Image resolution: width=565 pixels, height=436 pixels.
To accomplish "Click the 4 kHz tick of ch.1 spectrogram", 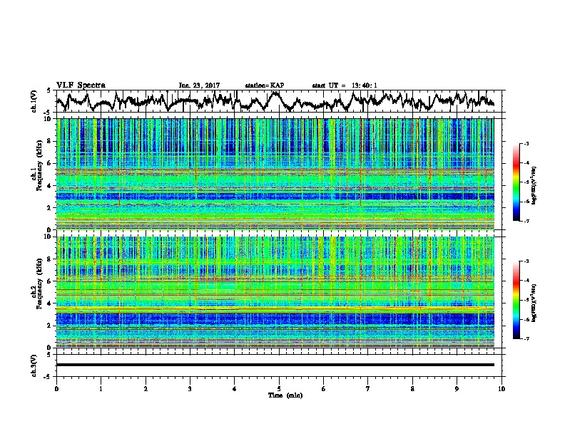I will 50,186.
